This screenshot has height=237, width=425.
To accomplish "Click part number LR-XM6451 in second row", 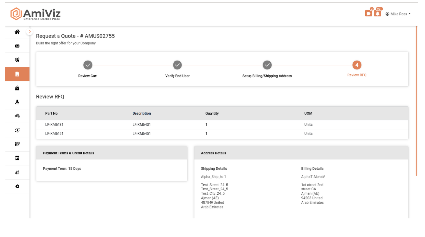I will click(54, 134).
